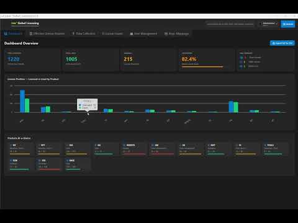Click the Siebel Licensing logo
Screen dimensions: 298x223
[25, 24]
